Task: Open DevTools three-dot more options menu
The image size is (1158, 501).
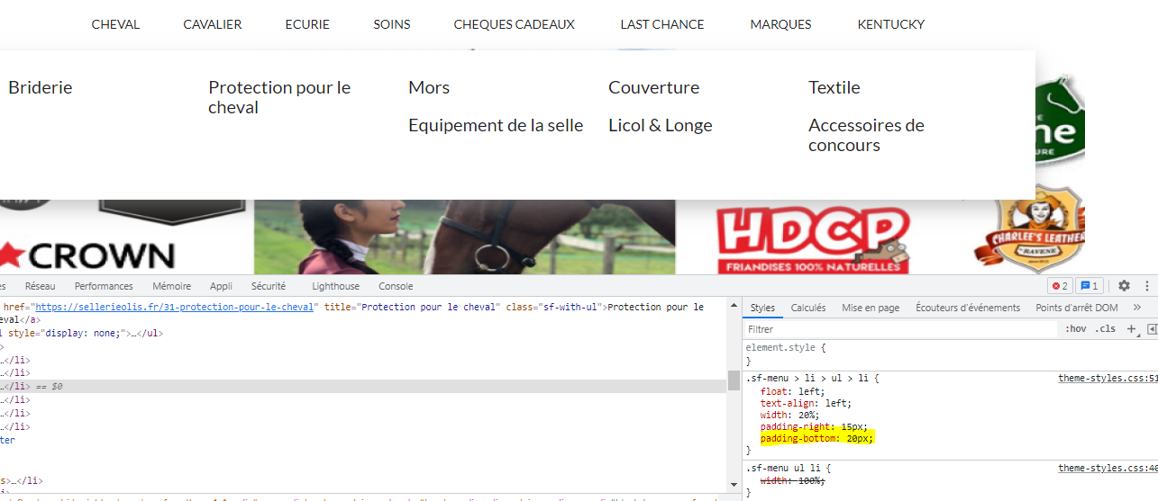Action: (1148, 286)
